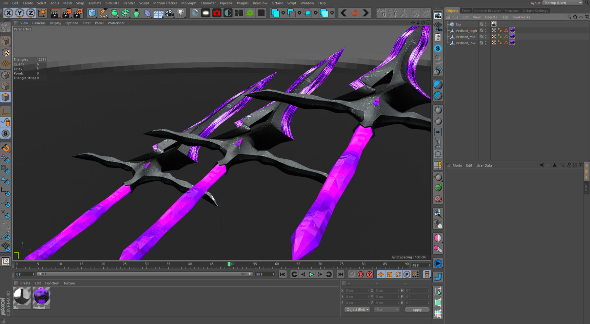The width and height of the screenshot is (590, 324).
Task: Switch to the Octane Settings tab
Action: [535, 11]
